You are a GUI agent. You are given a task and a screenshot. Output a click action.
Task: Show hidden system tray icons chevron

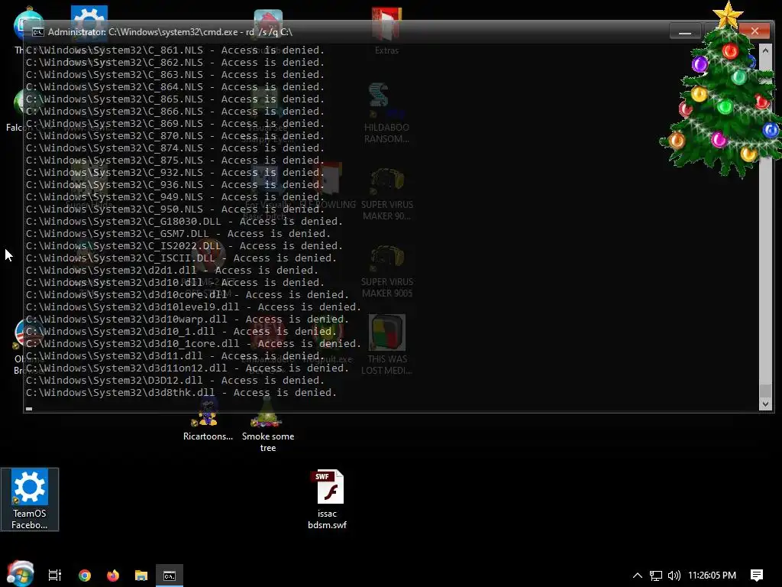(x=638, y=576)
